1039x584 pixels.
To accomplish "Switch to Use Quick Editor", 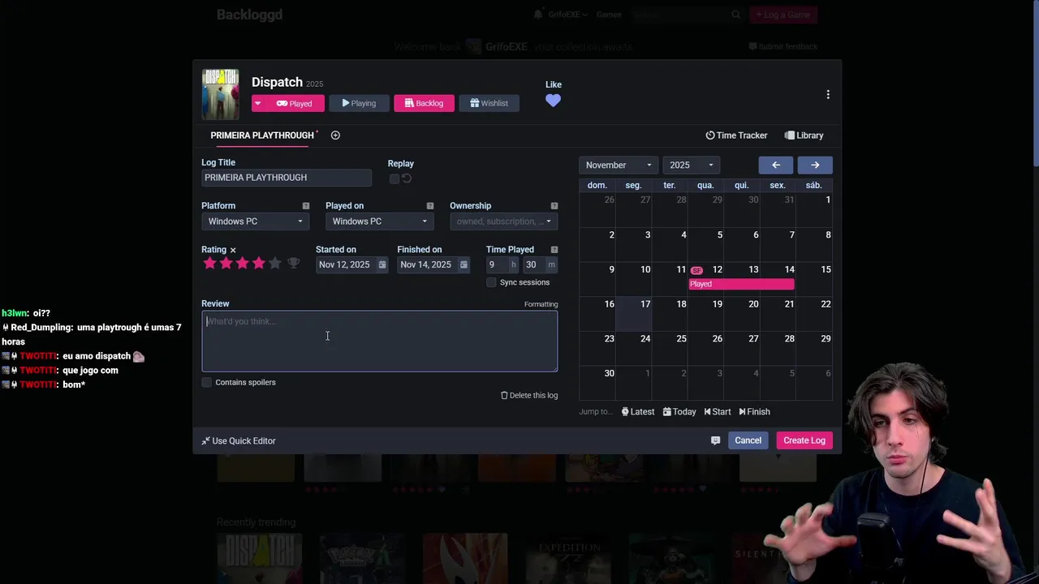I will 239,441.
